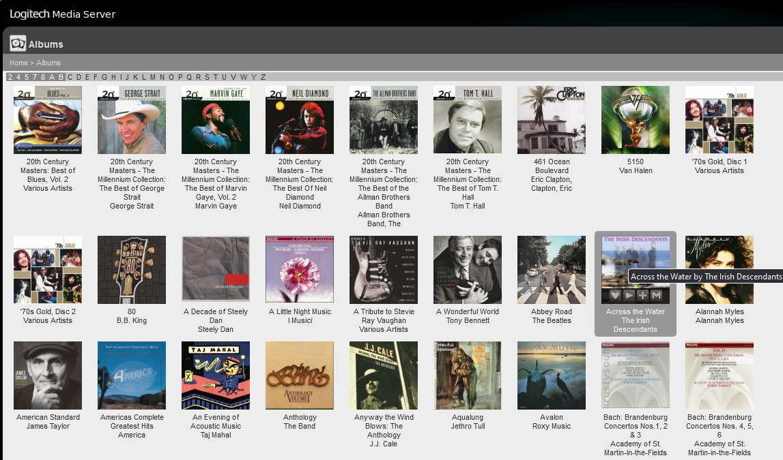Open the Neil Diamond album cover
The image size is (783, 460).
coord(300,120)
